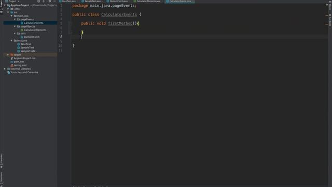Click the CalculatorElements class icon in tree
Screen dimensions: 332x187
22,30
